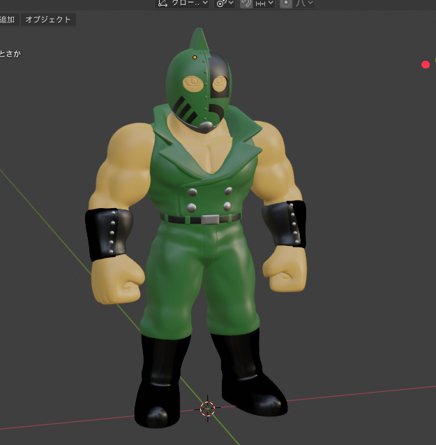Click the 3D cursor crosshair on floor
The image size is (436, 445).
coord(207,409)
